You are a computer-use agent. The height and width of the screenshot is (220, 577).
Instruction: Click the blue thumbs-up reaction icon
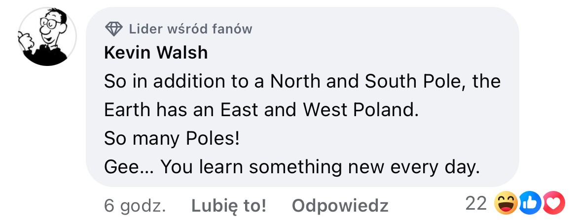(531, 204)
